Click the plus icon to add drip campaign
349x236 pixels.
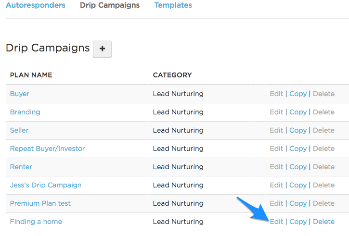pyautogui.click(x=102, y=49)
